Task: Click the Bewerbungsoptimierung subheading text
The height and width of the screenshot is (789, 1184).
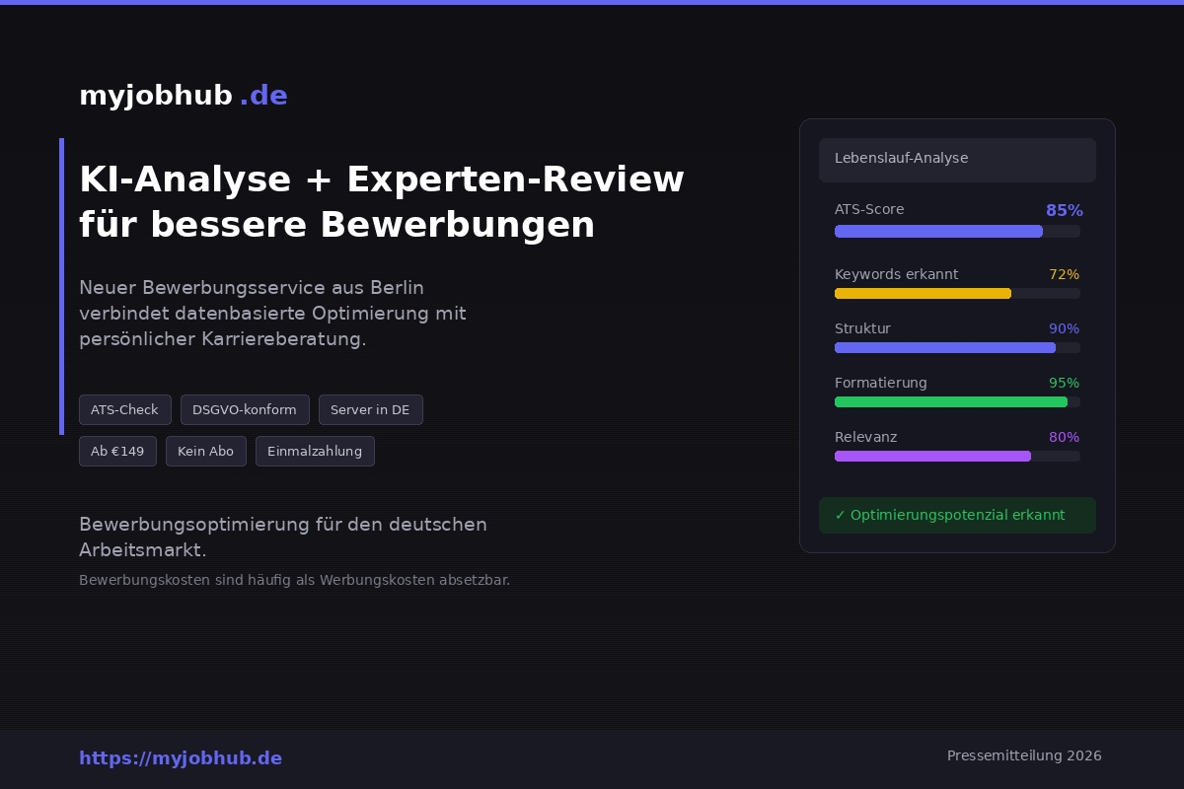Action: click(283, 538)
